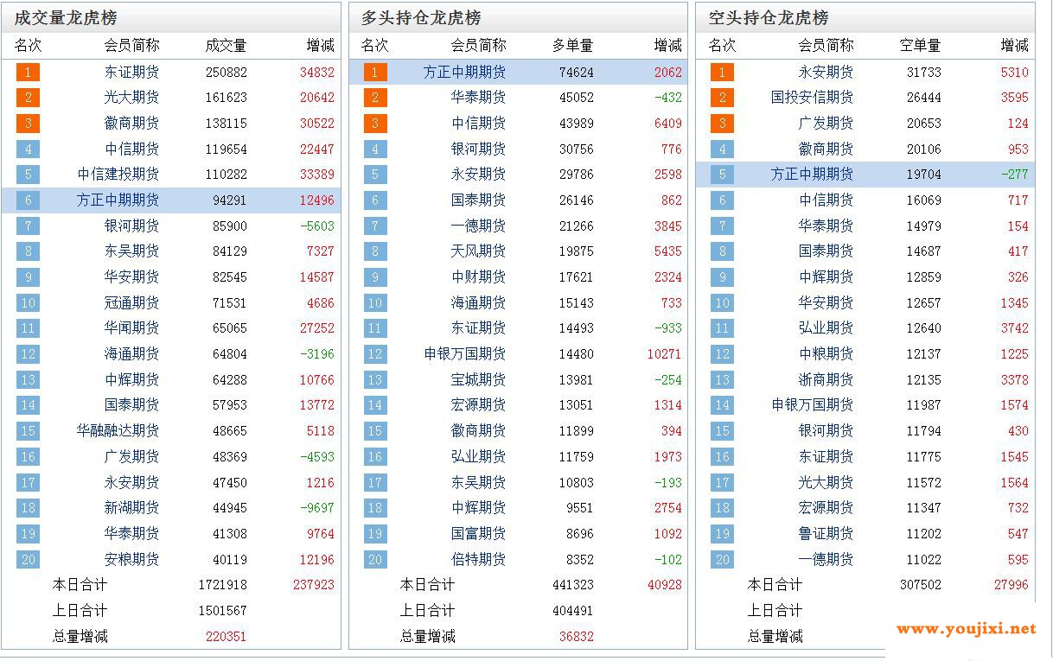Select 中信建投期货 member name
The image size is (1053, 661).
pos(118,175)
